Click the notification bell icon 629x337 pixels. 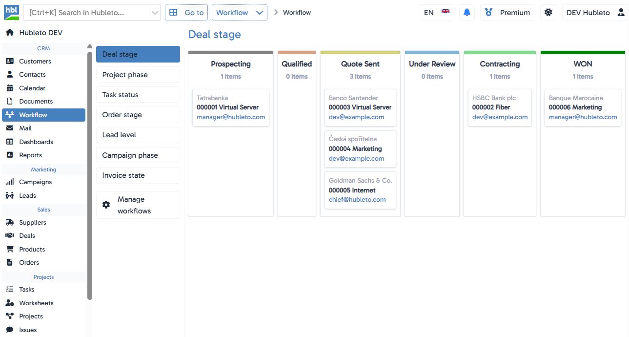coord(467,13)
